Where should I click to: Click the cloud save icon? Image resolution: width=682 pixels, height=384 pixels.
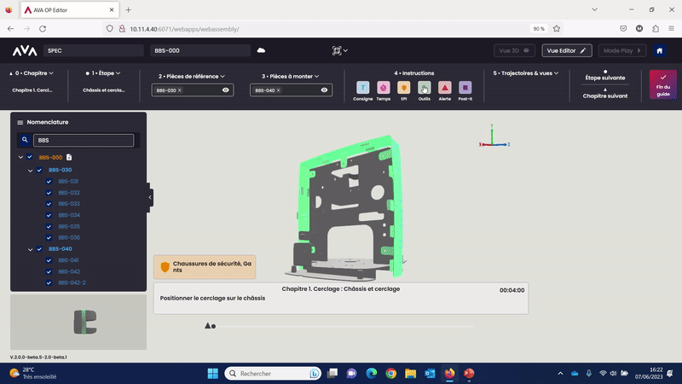pyautogui.click(x=261, y=50)
